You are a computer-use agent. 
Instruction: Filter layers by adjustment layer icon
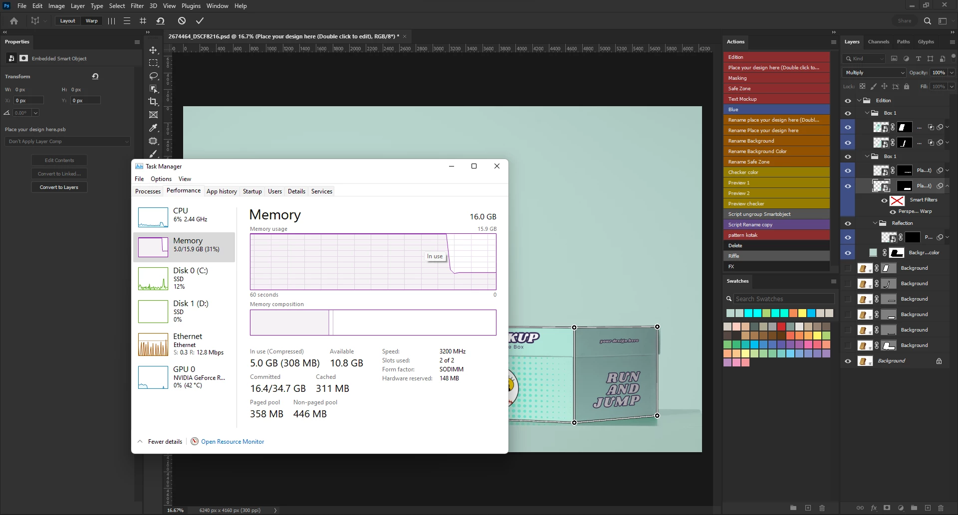pos(906,58)
